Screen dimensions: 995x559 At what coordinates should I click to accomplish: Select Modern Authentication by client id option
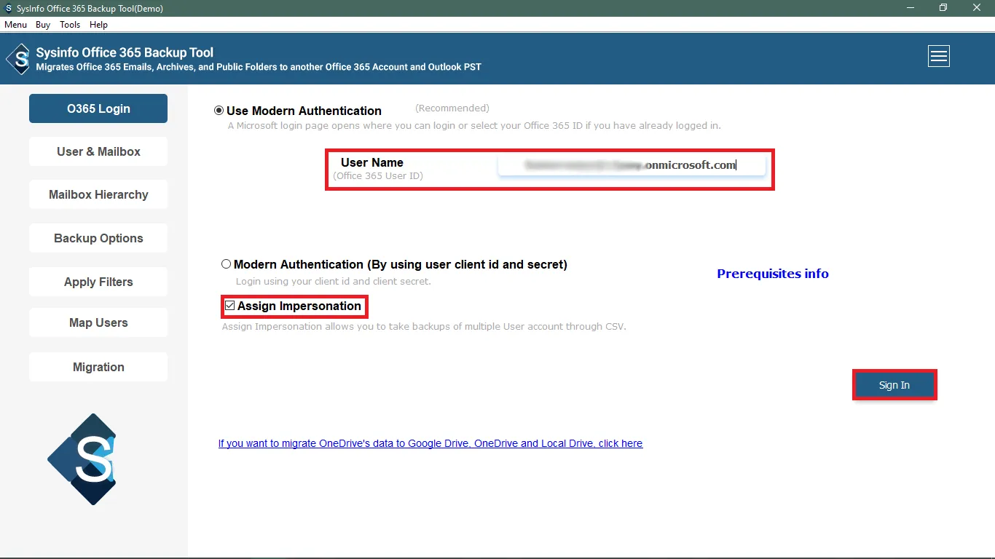point(227,264)
